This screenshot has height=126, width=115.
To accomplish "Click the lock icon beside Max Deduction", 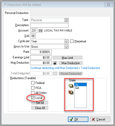I will [x=55, y=63].
